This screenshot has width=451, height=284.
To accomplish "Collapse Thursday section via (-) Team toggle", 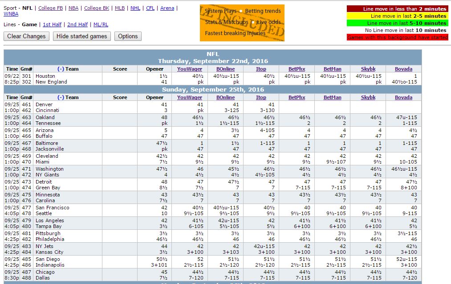I will coord(61,69).
